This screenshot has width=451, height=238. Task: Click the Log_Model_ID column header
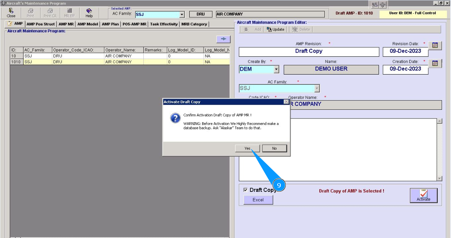pyautogui.click(x=185, y=50)
